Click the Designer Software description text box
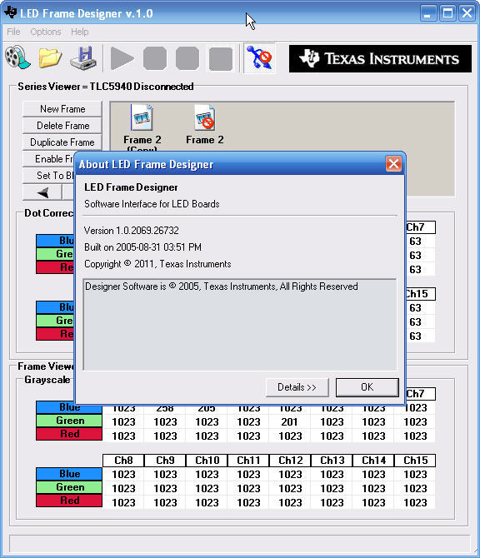The height and width of the screenshot is (558, 480). pyautogui.click(x=240, y=325)
